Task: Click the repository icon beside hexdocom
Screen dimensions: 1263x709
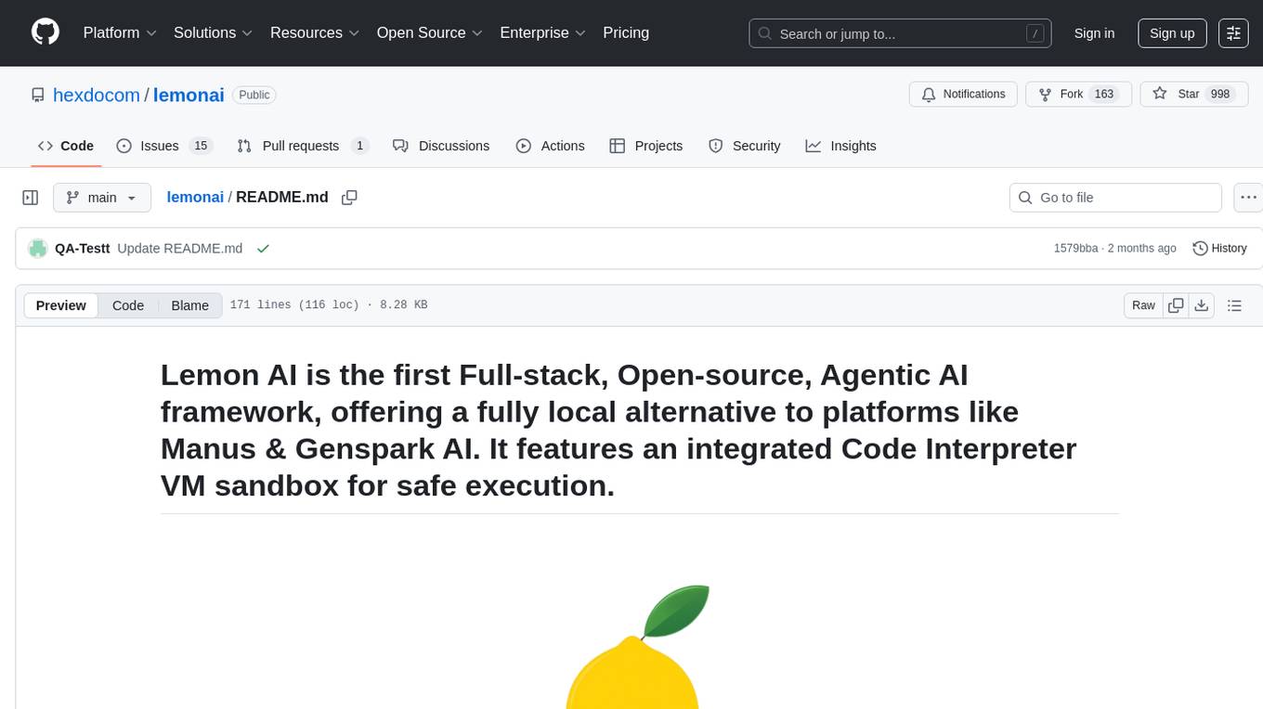Action: [x=38, y=95]
